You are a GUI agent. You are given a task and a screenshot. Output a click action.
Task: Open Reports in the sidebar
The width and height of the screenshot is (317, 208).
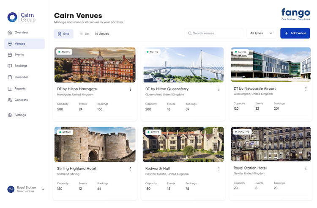(x=25, y=89)
